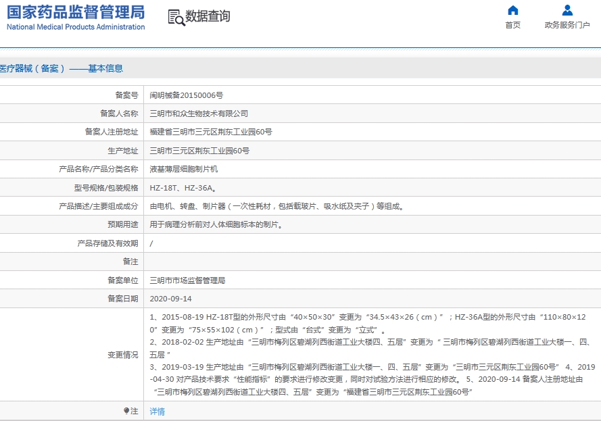Open the 详情 link
601x421 pixels.
(157, 412)
